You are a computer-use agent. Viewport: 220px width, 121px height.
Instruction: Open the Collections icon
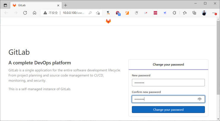pos(194,13)
